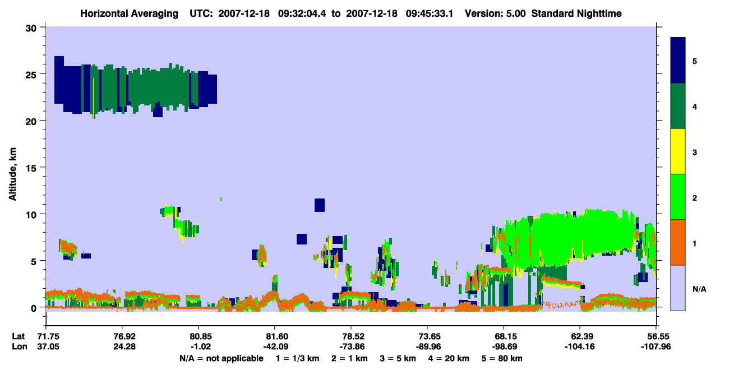Image resolution: width=729 pixels, height=374 pixels.
Task: Click the 'Lat' row label
Action: point(18,336)
